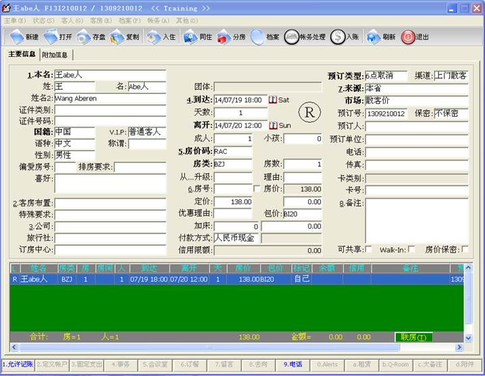The height and width of the screenshot is (376, 485).
Task: Click the 1.允许记账 bottom button
Action: pyautogui.click(x=18, y=365)
